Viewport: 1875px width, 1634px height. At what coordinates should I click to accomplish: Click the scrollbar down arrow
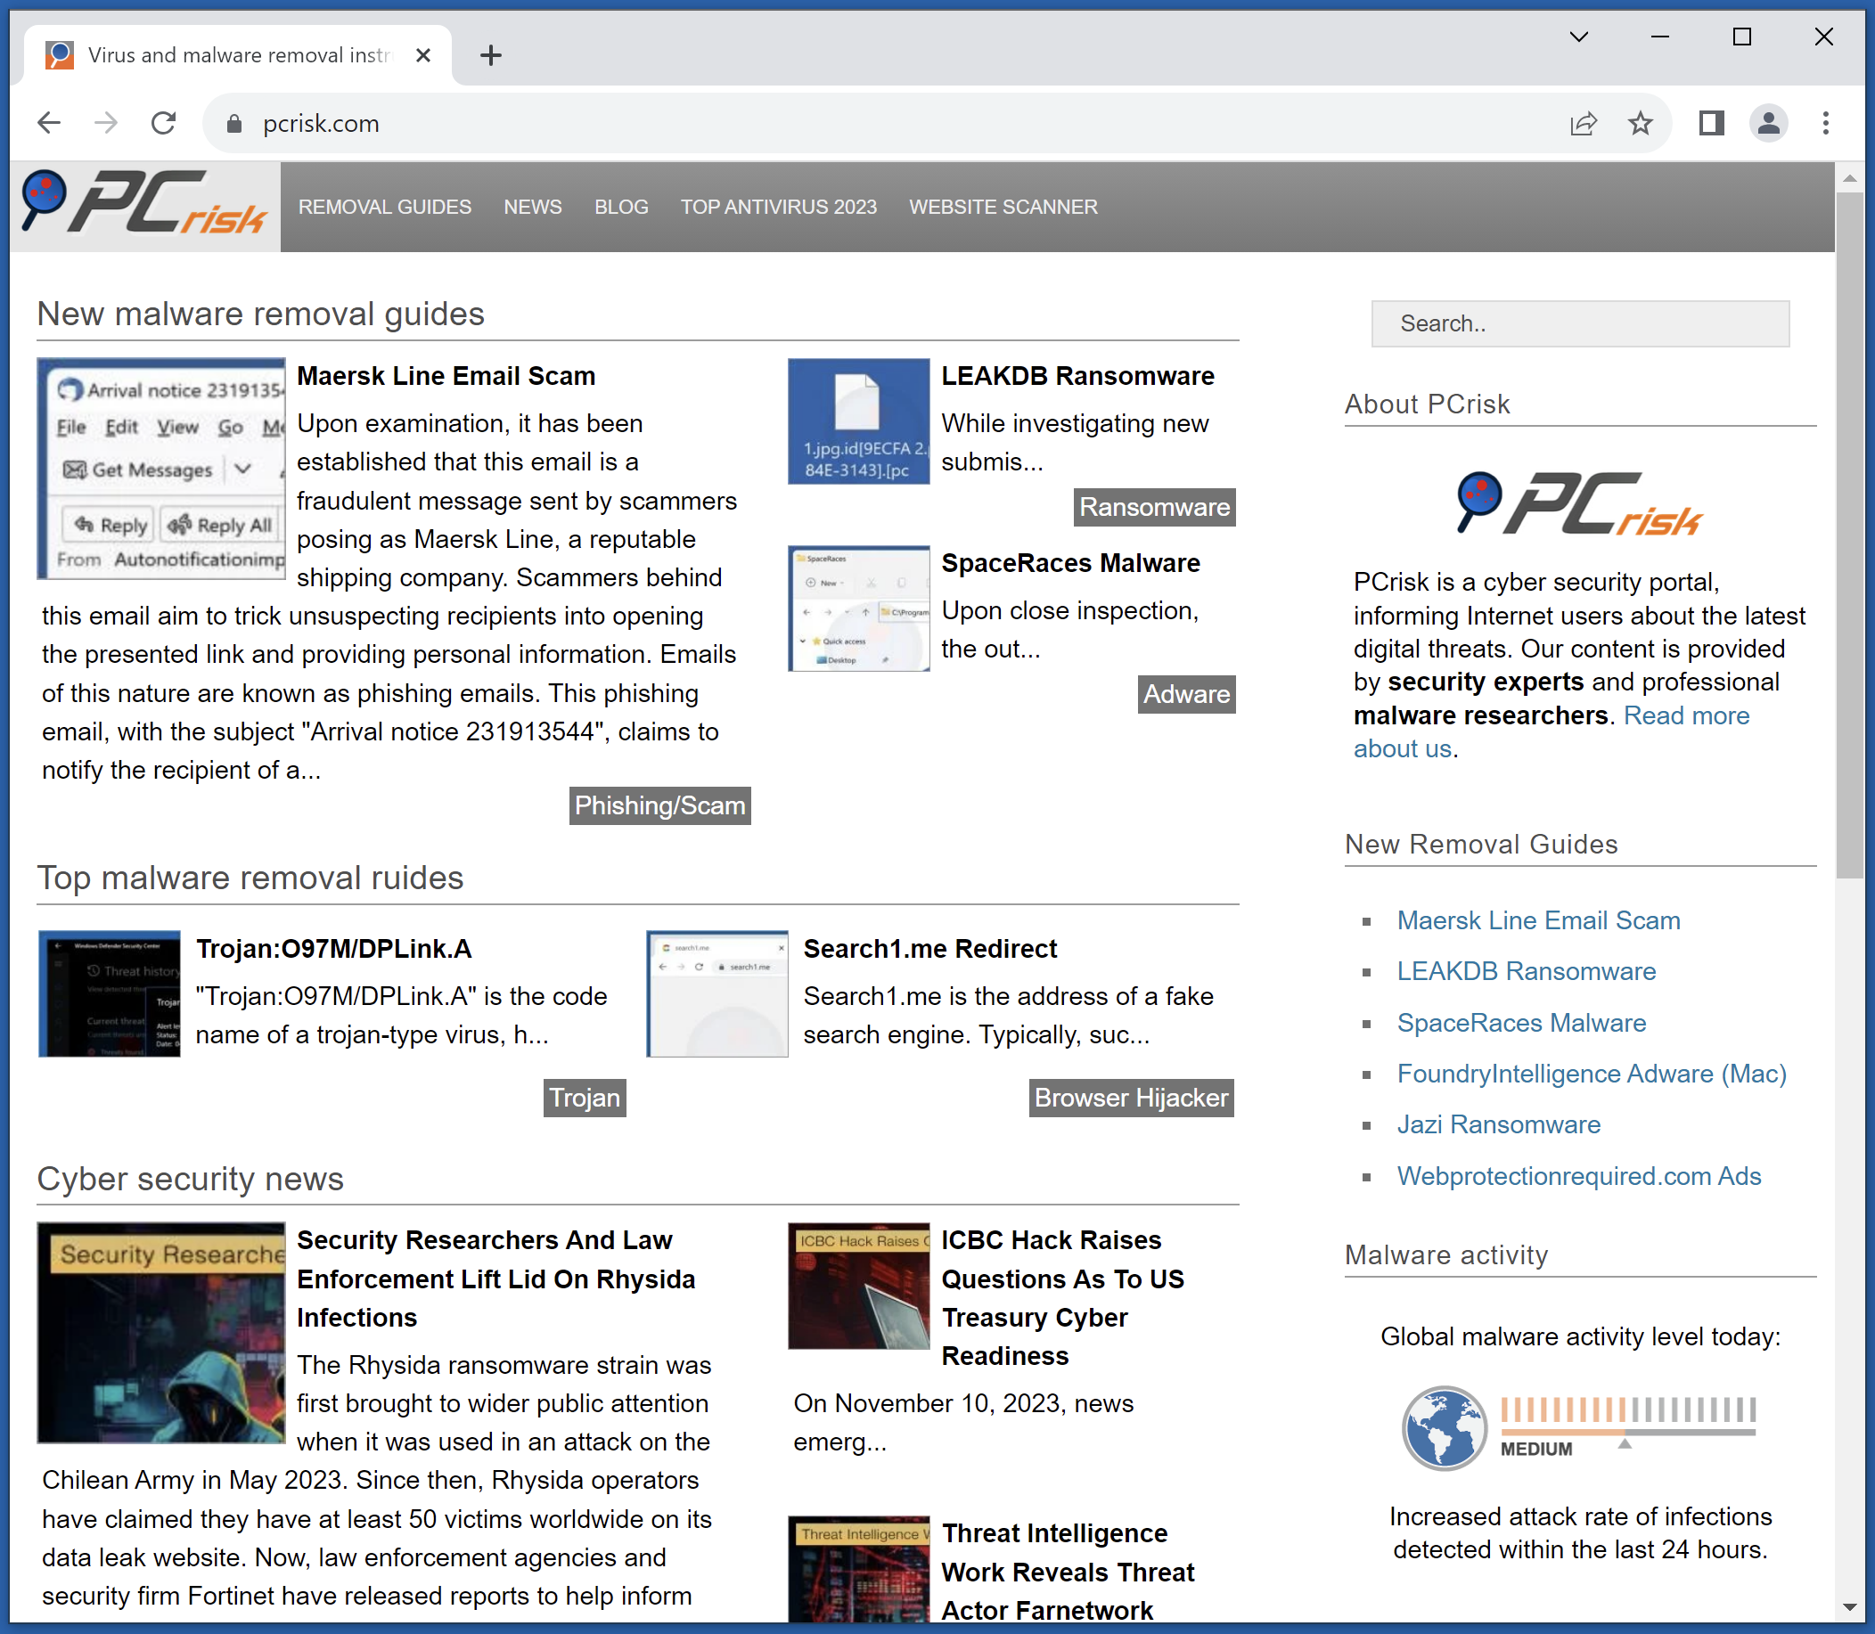1849,1607
